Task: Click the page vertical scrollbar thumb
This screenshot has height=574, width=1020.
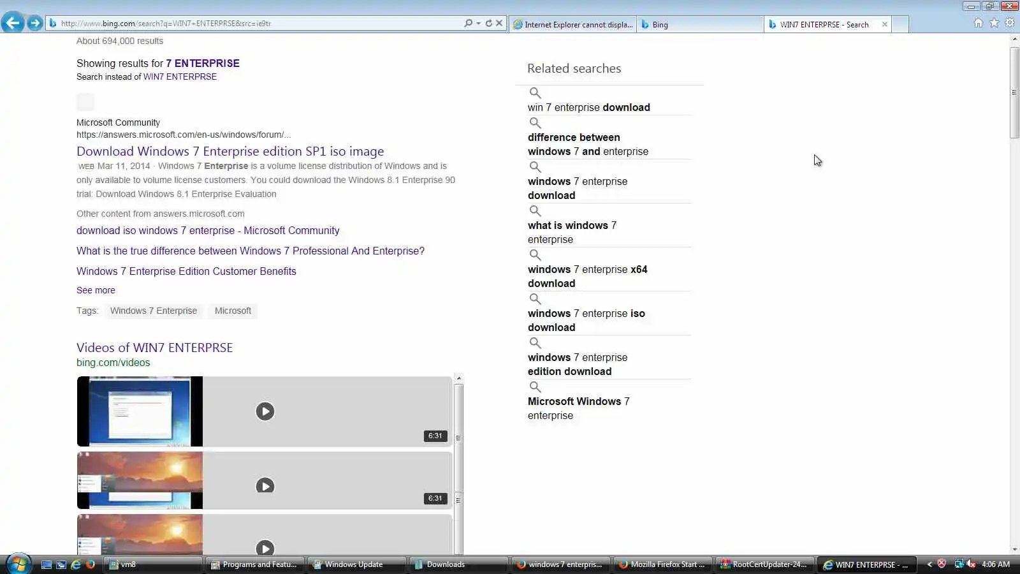Action: pos(1014,92)
